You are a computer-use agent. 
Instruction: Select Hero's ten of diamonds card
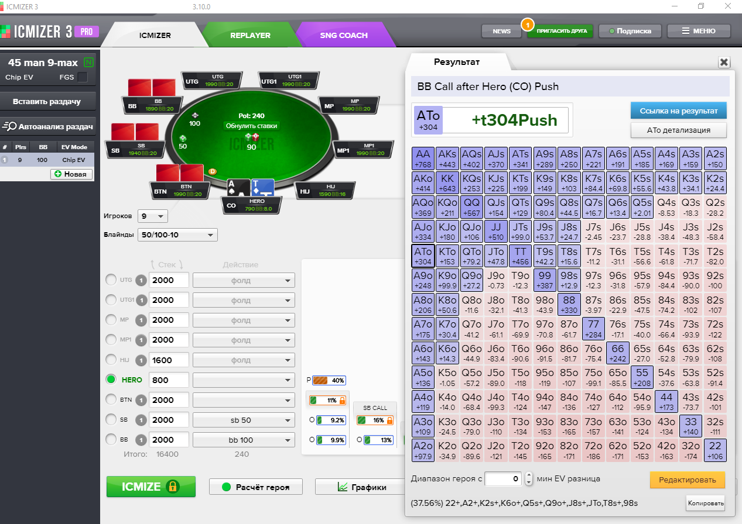tap(262, 187)
